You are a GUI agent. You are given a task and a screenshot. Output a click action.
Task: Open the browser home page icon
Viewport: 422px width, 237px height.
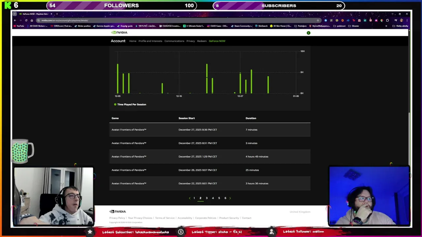click(x=32, y=20)
